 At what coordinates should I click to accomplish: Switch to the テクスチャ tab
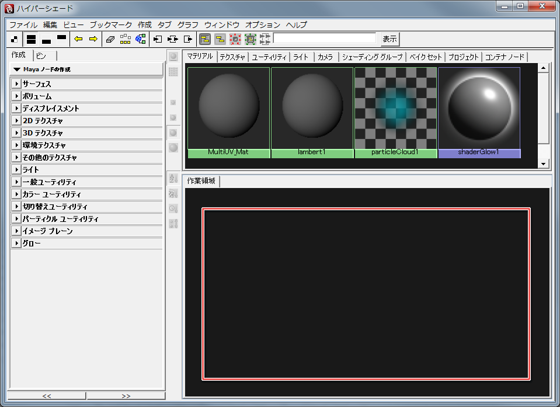pos(232,57)
